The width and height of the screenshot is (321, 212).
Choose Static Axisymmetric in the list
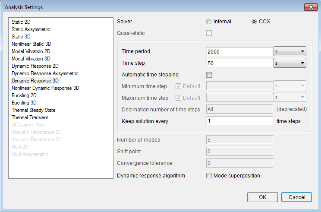(x=31, y=29)
